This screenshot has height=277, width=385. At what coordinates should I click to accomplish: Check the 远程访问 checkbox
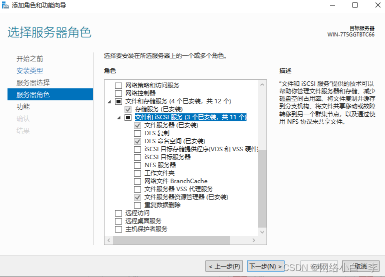(x=118, y=213)
